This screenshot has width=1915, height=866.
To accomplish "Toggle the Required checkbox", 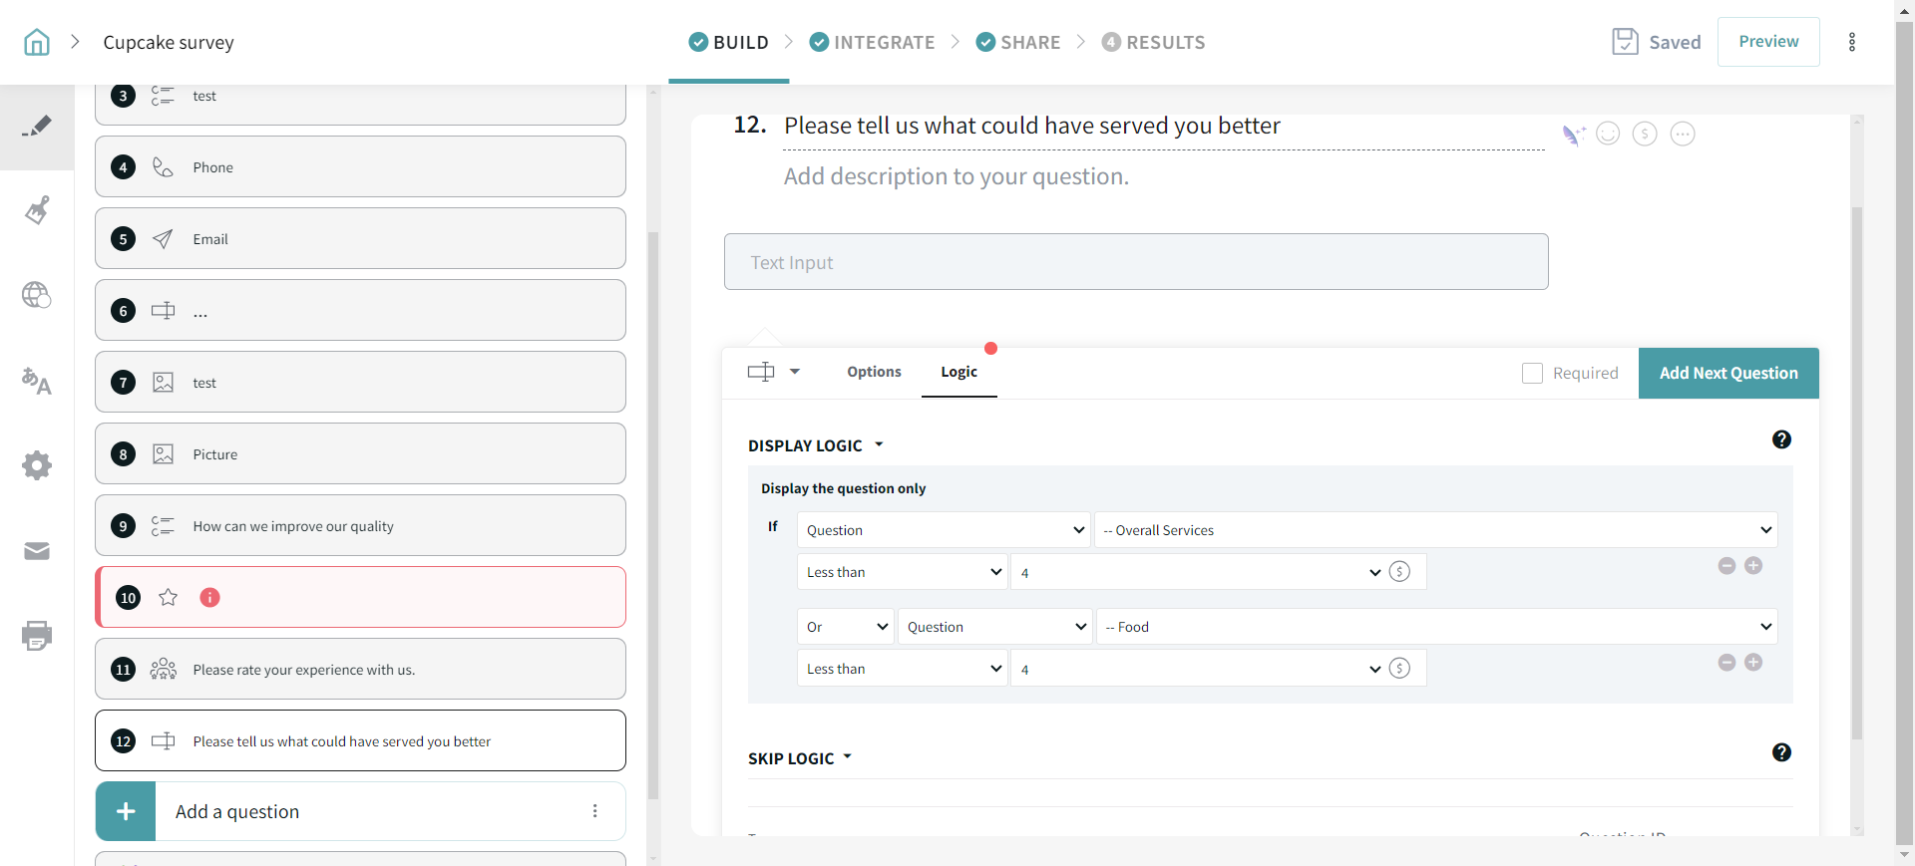I will click(x=1532, y=373).
